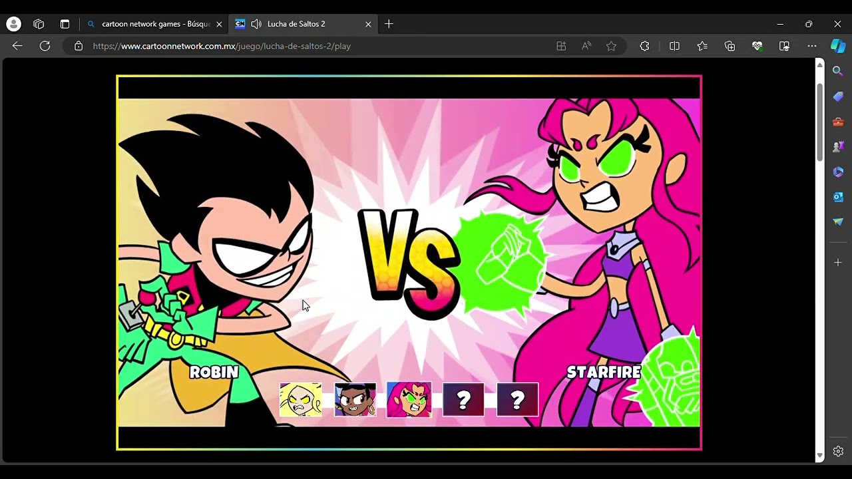View site information lock icon
Screen dimensions: 852x479
pos(79,46)
